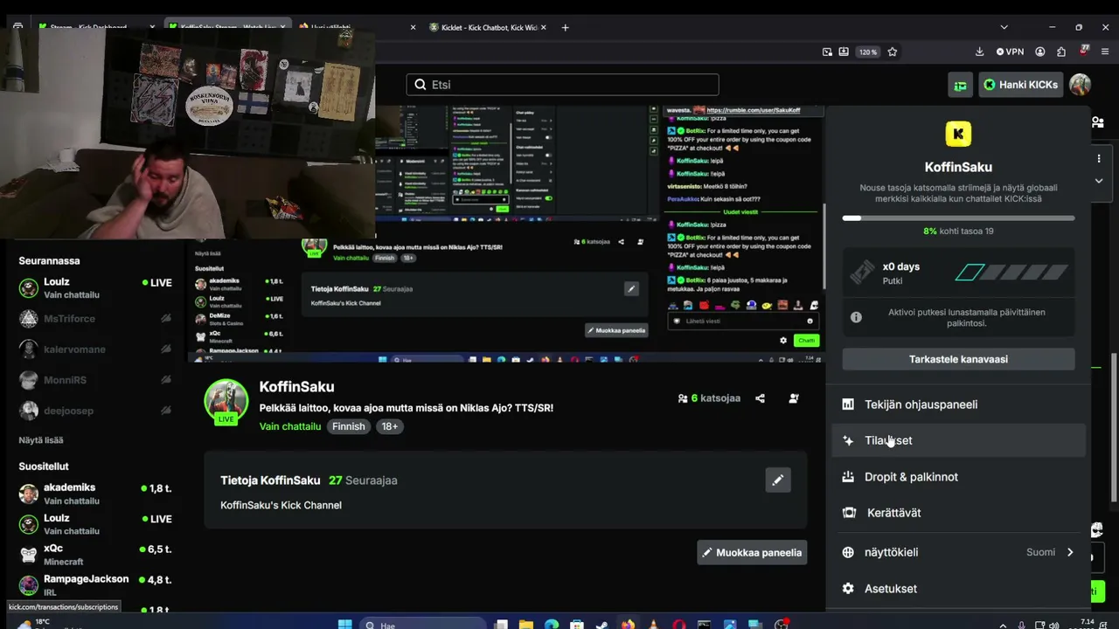Focus the Etsi search field
The image size is (1119, 629).
(x=562, y=85)
